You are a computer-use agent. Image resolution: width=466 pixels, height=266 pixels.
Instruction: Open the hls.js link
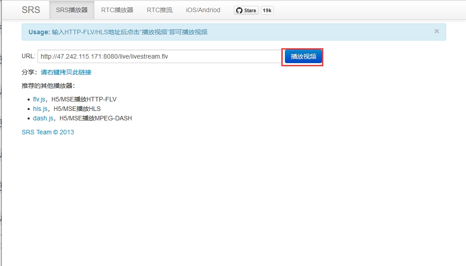40,109
